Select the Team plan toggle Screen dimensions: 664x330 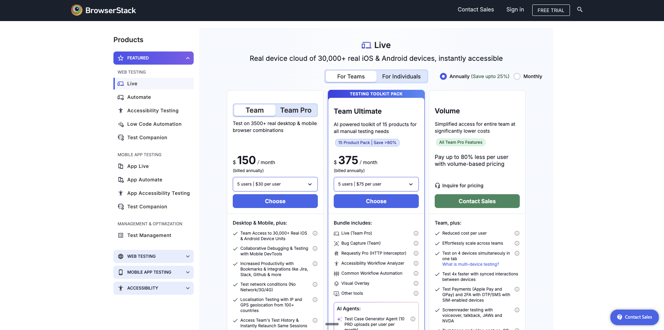click(x=255, y=110)
